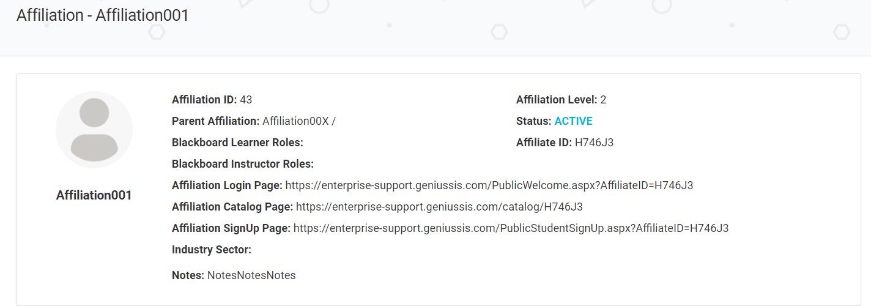The image size is (871, 306).
Task: Open the Affiliation Catalog Page URL
Action: [x=439, y=207]
